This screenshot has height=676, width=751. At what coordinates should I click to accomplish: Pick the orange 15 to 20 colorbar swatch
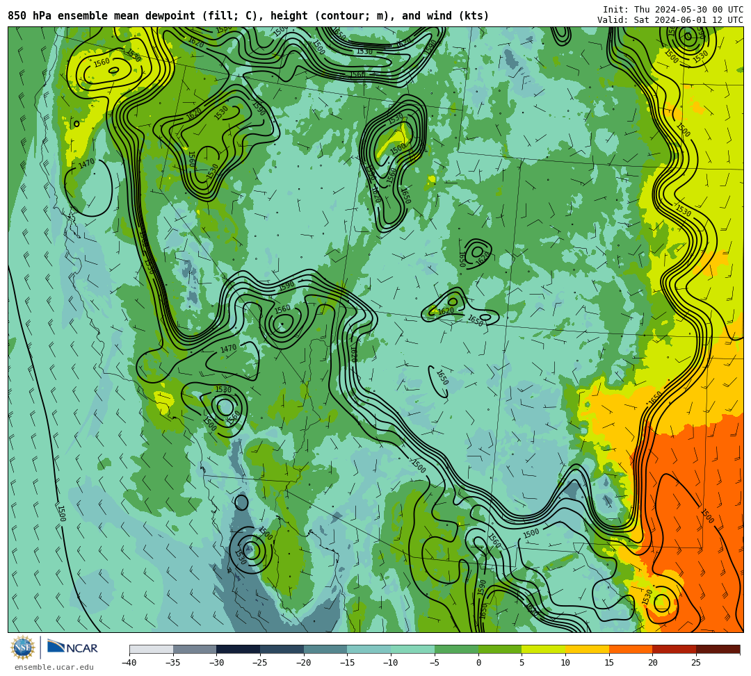coord(631,649)
